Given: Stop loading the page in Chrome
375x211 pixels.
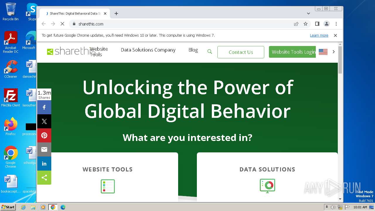Looking at the screenshot, I should pyautogui.click(x=62, y=24).
